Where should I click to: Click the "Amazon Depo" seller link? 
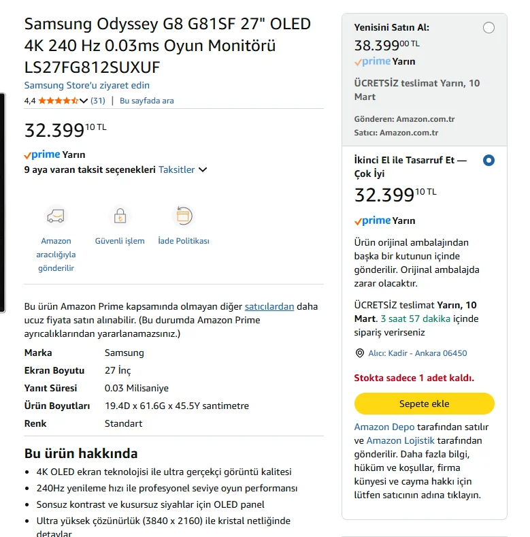tap(384, 427)
